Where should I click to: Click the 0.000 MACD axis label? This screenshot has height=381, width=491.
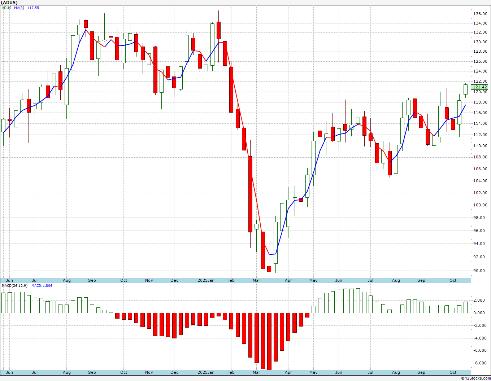[x=480, y=313]
